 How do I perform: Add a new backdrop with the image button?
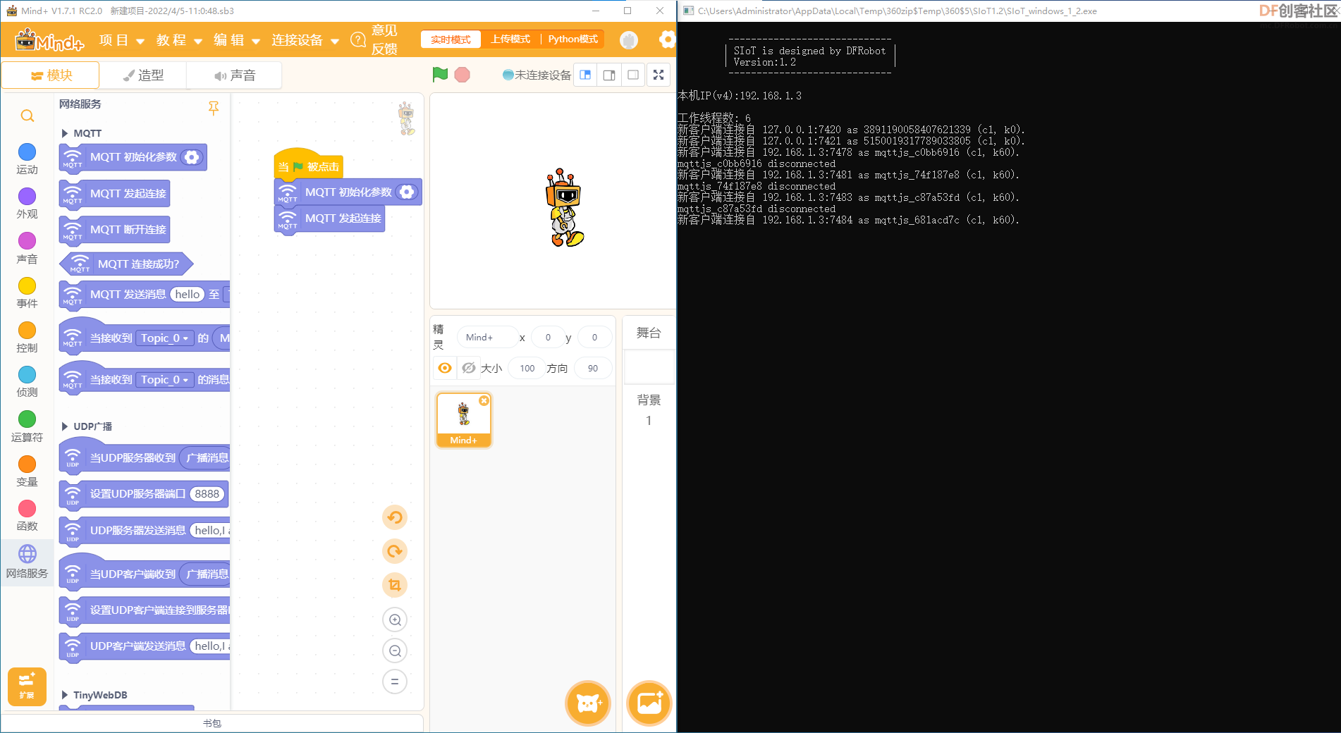pos(649,703)
